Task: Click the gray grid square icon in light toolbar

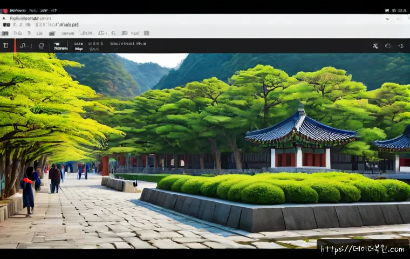Action: tap(146, 33)
